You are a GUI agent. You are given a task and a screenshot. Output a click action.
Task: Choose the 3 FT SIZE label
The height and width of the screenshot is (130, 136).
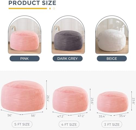pyautogui.click(x=112, y=125)
